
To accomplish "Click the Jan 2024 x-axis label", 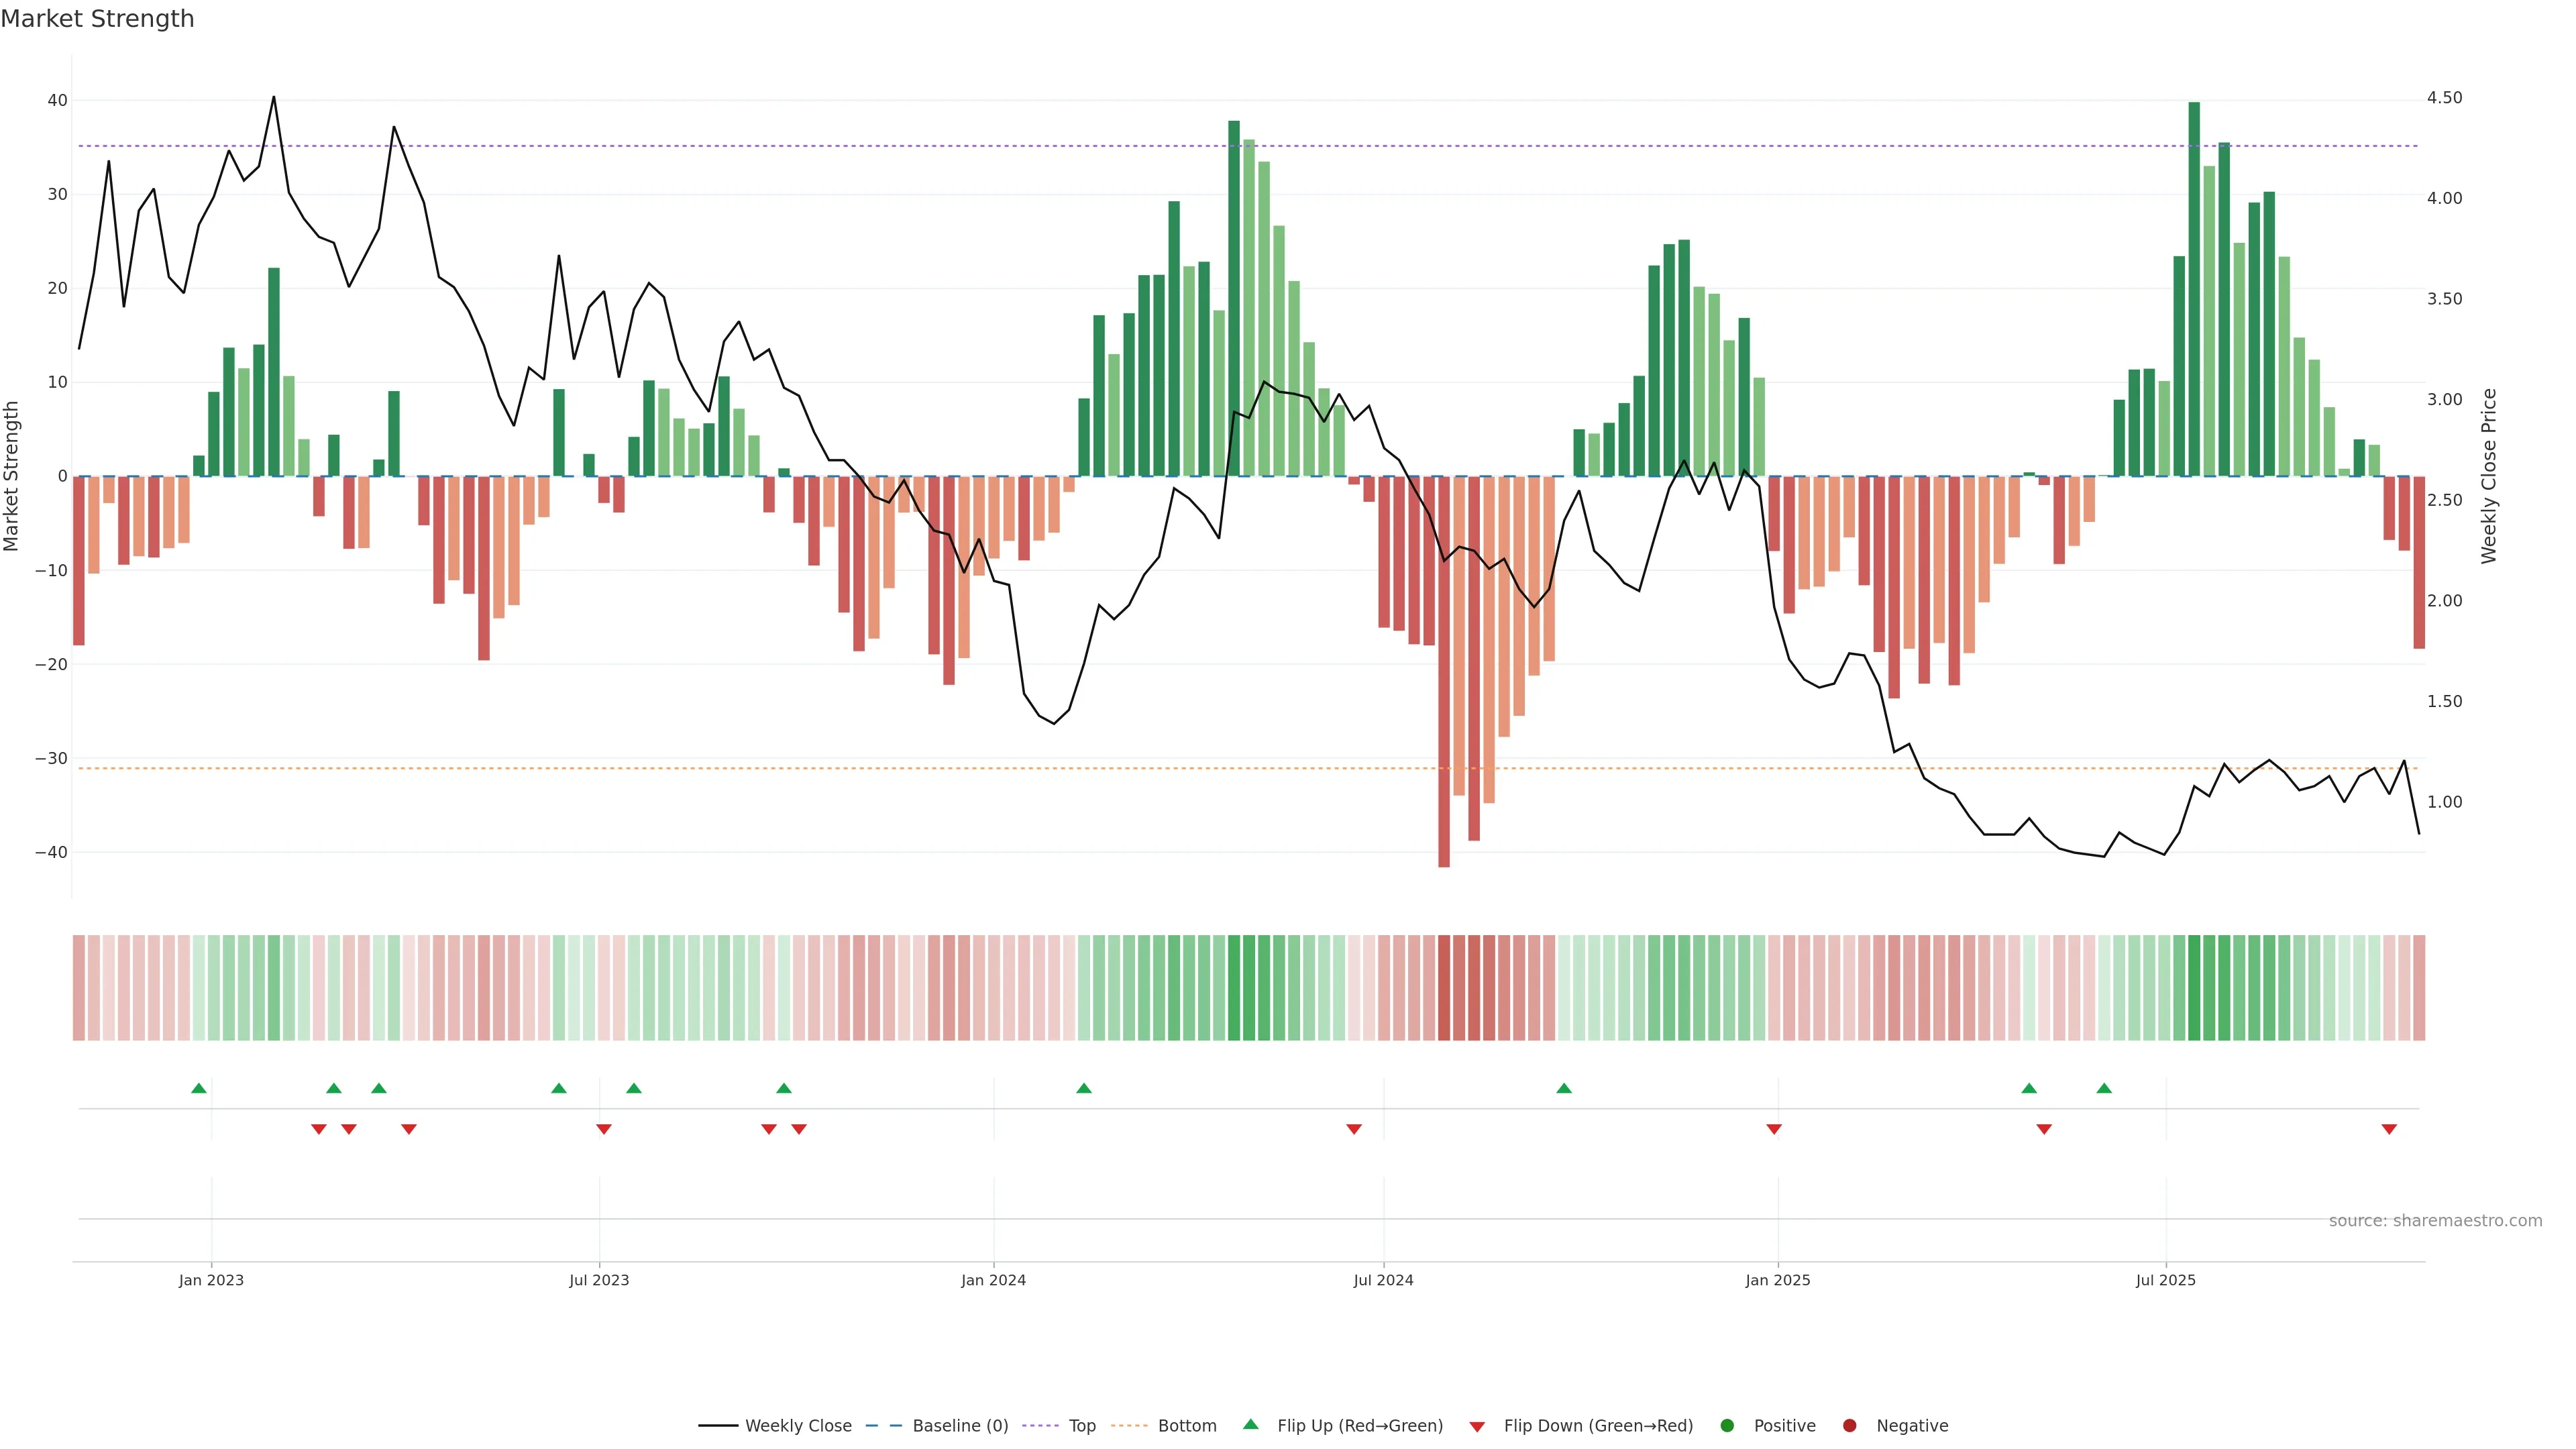I will (993, 1280).
